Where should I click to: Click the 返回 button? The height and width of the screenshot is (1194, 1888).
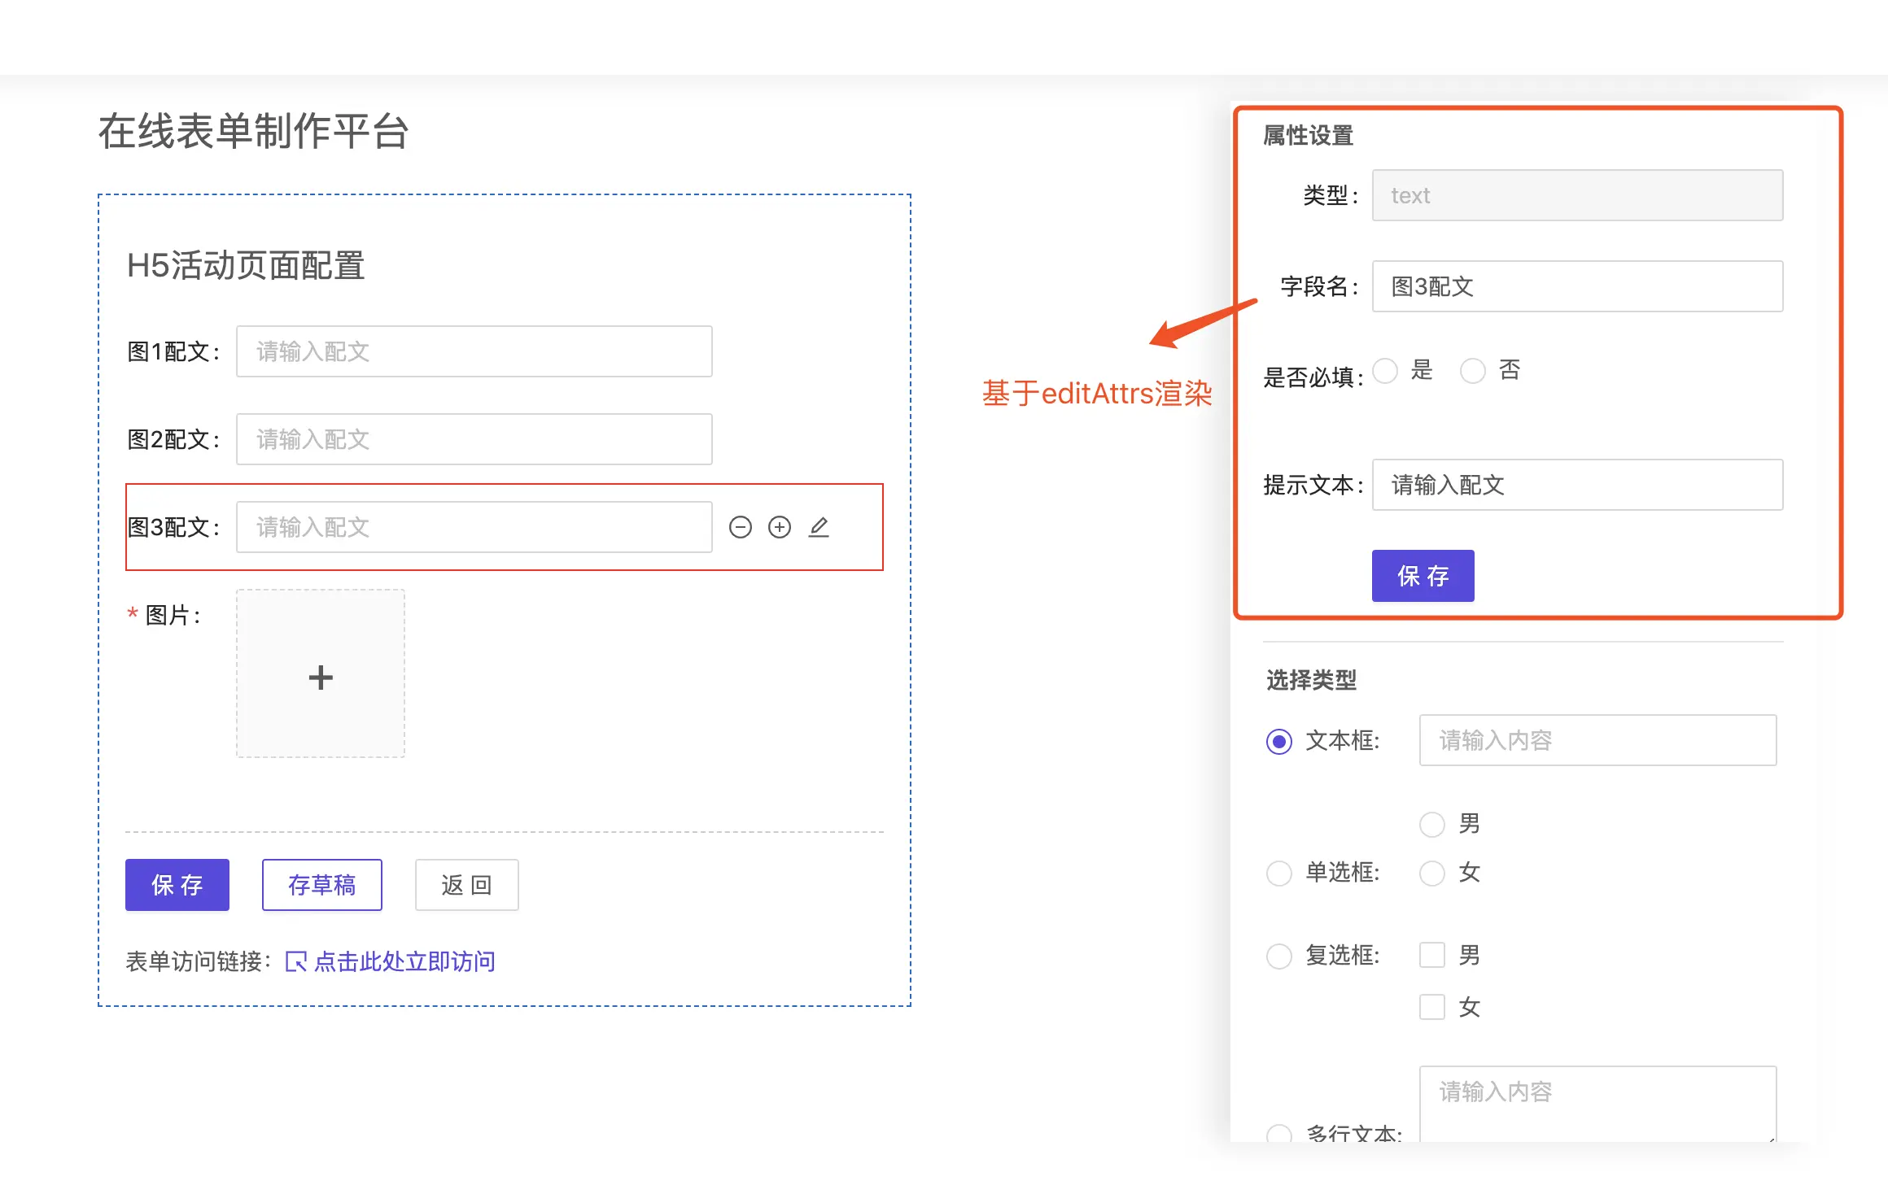[467, 885]
